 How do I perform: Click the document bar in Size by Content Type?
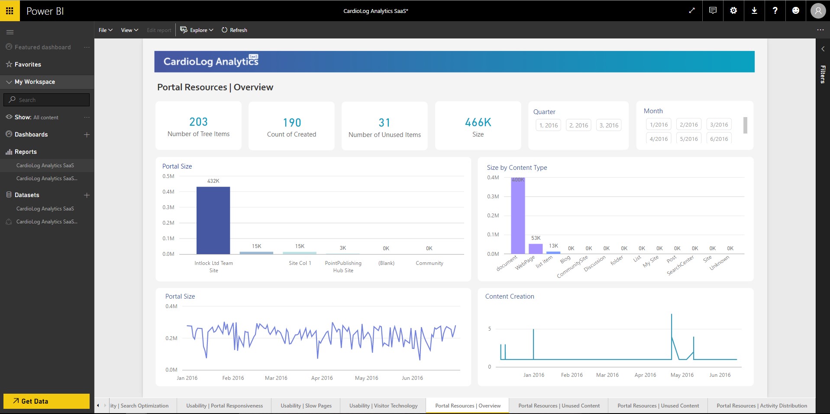pyautogui.click(x=518, y=216)
